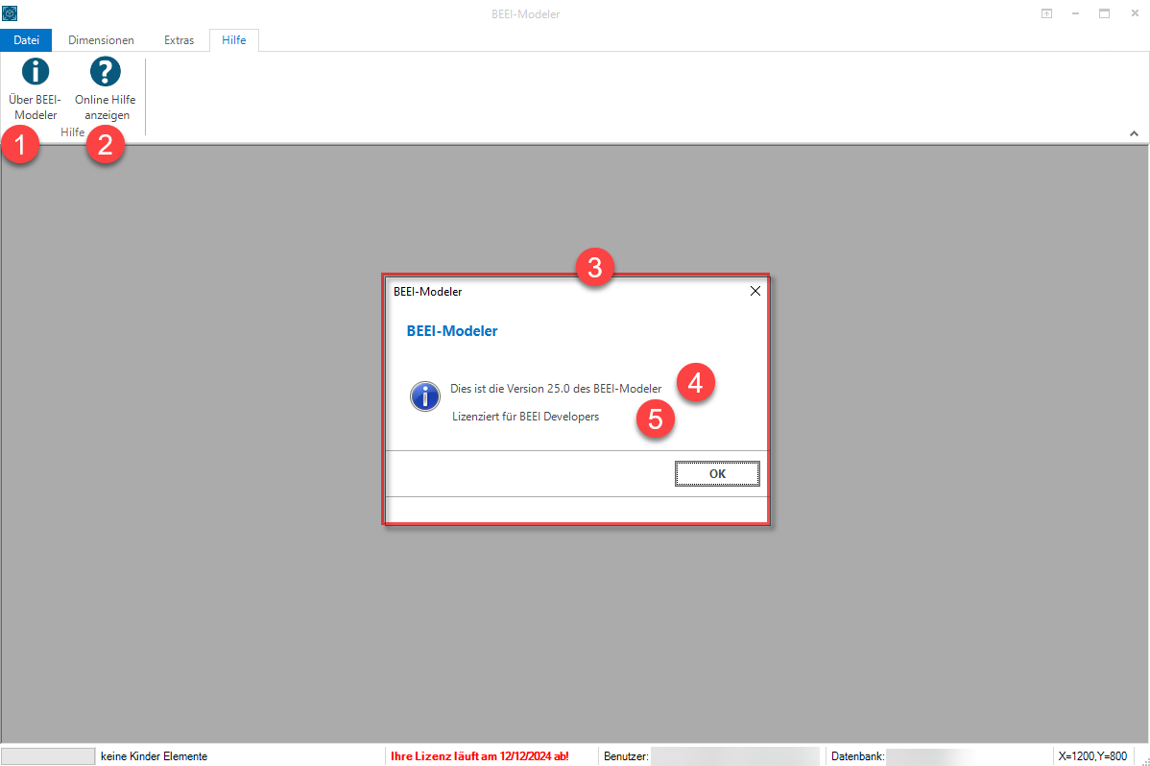This screenshot has height=766, width=1150.
Task: Click the dialog title bar text BEEI-Modeler
Action: (x=427, y=291)
